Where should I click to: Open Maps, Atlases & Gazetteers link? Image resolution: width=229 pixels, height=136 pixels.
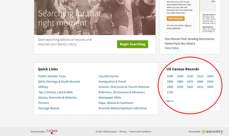coord(116,103)
